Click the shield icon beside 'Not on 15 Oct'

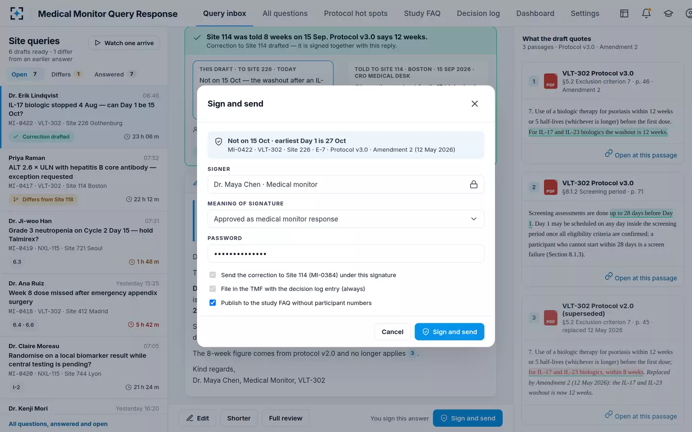click(218, 142)
